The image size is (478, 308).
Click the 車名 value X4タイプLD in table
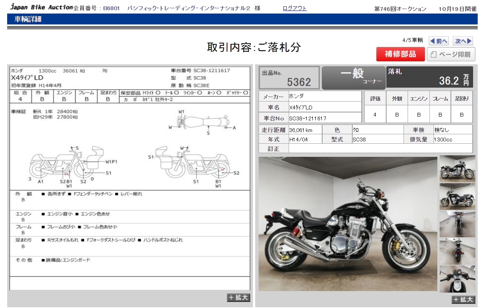click(301, 107)
